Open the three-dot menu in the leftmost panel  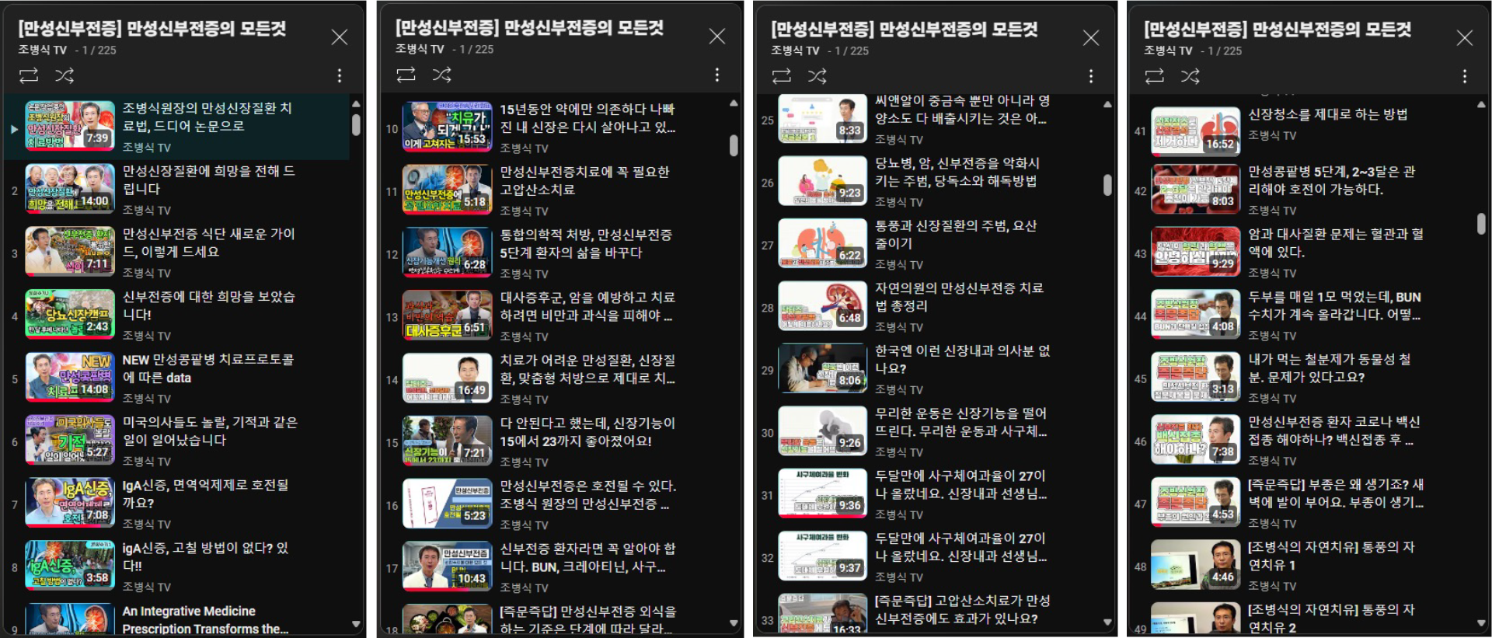click(340, 75)
